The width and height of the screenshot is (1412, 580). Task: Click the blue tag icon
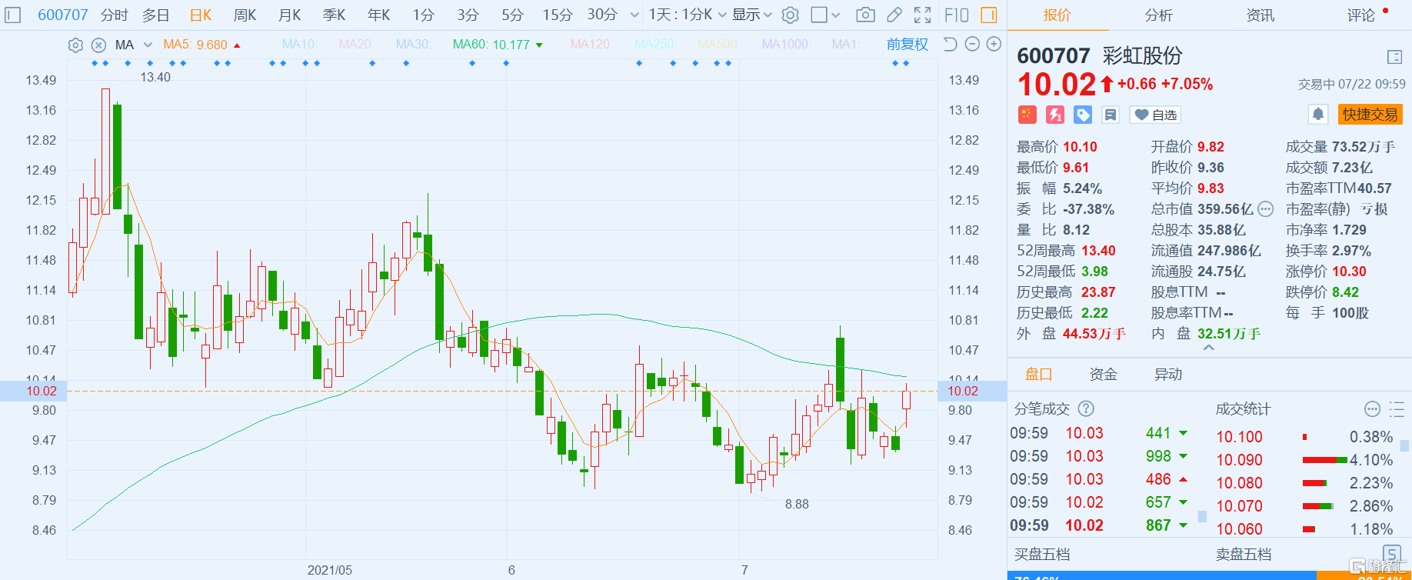(1083, 115)
